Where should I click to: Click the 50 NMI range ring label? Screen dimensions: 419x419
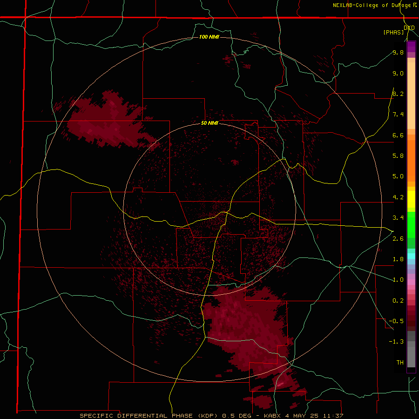(x=210, y=123)
